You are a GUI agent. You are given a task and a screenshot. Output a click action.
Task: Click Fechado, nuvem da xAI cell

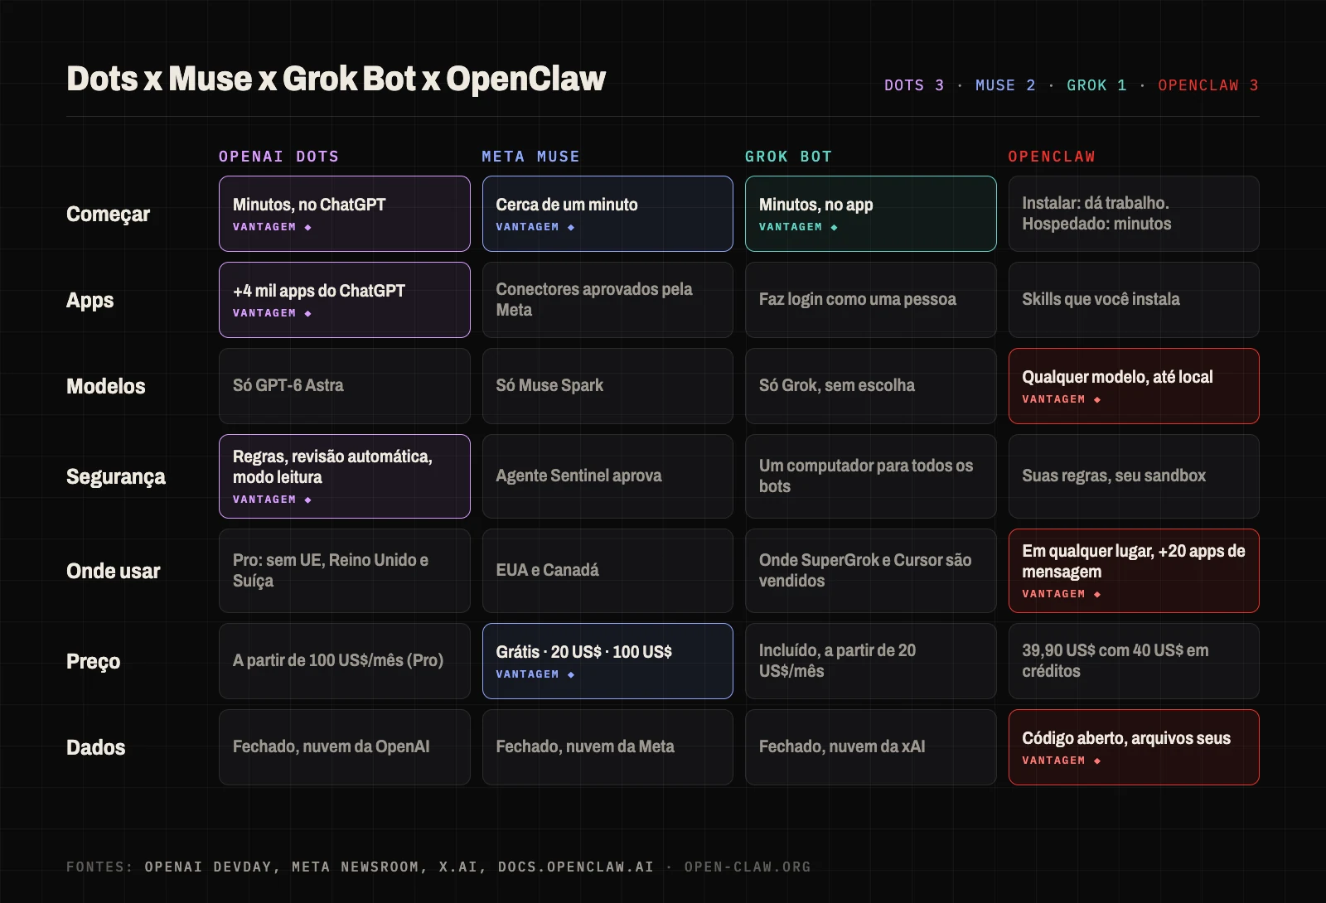(x=871, y=747)
